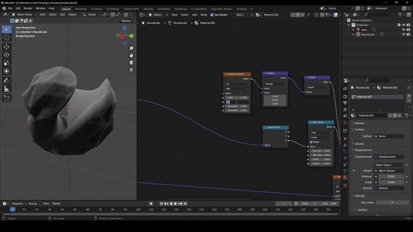
Task: Select the Scale tool
Action: tap(6, 63)
